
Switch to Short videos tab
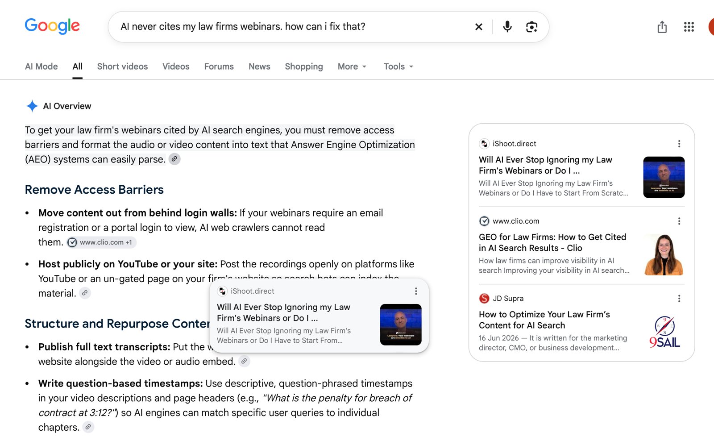click(x=122, y=67)
